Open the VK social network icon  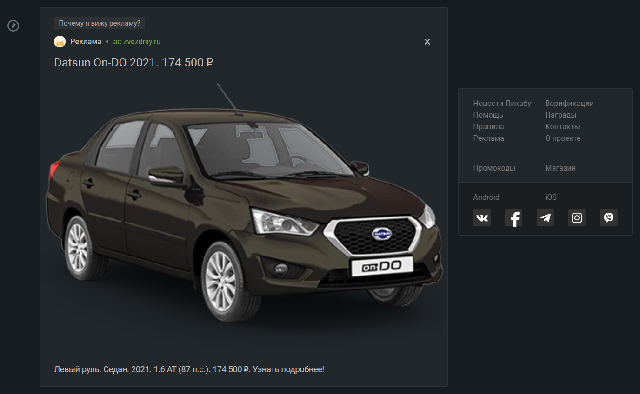pos(482,217)
